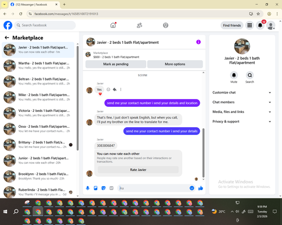Screen dimensions: 282x225
Task: Open the Windows notification center icon
Action: coord(275,211)
